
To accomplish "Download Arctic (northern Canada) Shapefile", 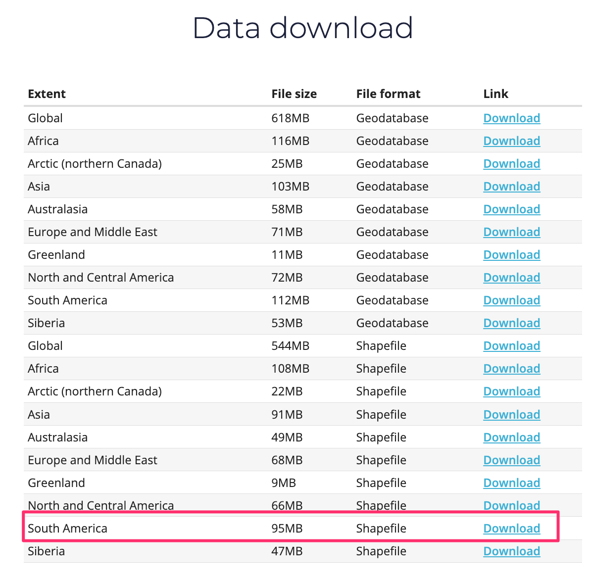I will click(511, 391).
